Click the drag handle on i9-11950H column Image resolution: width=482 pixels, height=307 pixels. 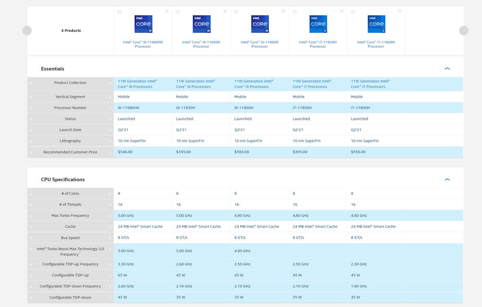click(178, 11)
